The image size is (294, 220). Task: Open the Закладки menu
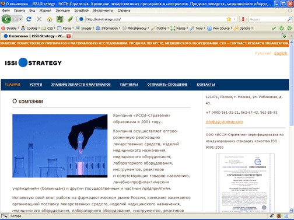pos(63,11)
